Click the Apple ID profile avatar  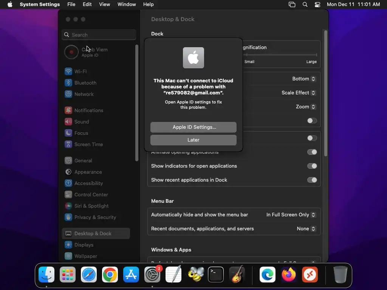click(x=71, y=52)
